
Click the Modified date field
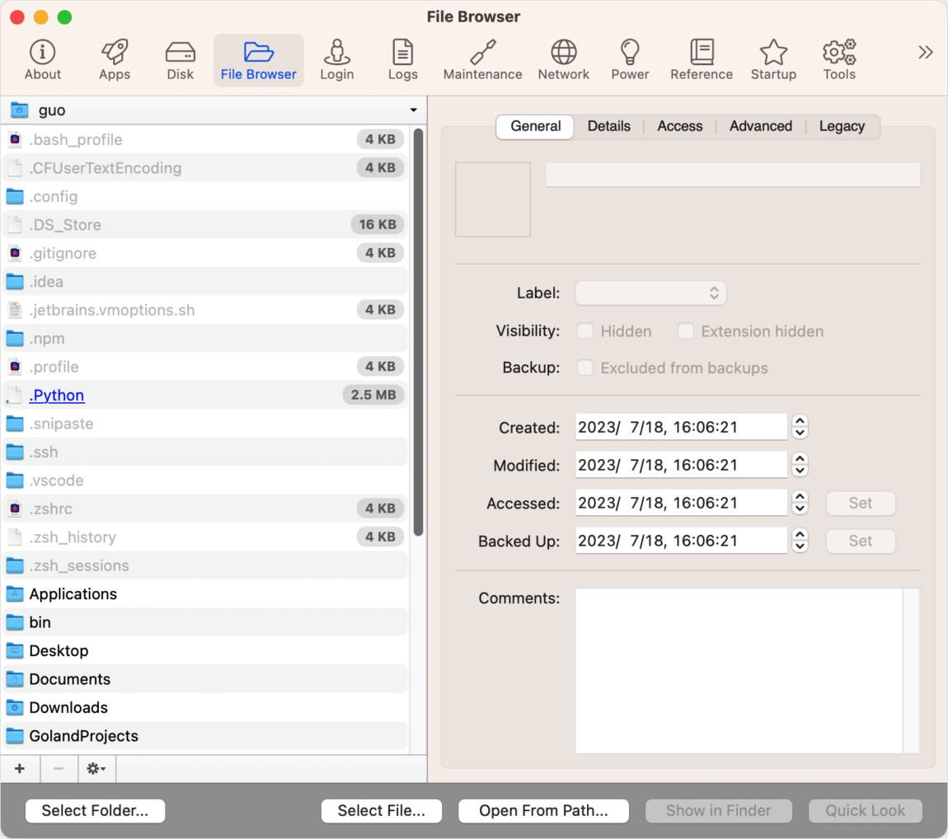[682, 465]
